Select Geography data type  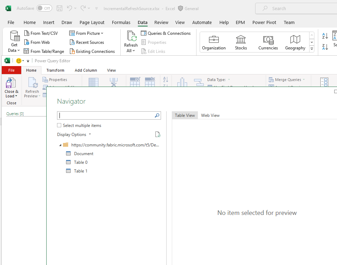click(x=295, y=42)
